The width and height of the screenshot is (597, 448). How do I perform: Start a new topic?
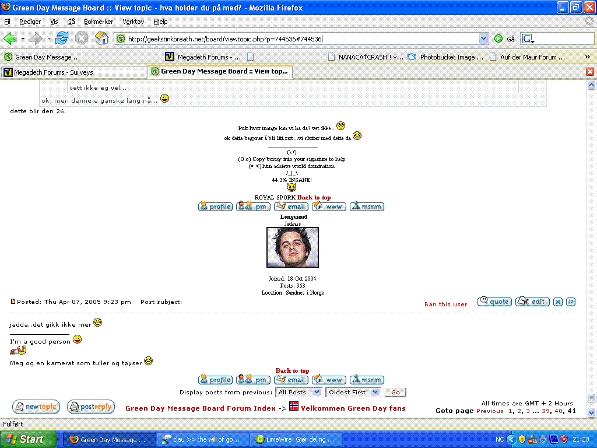click(x=36, y=407)
